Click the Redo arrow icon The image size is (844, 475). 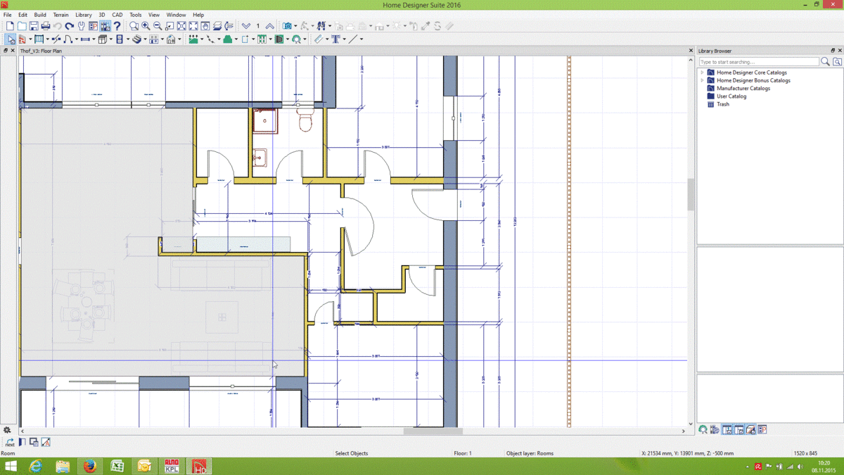pos(70,26)
